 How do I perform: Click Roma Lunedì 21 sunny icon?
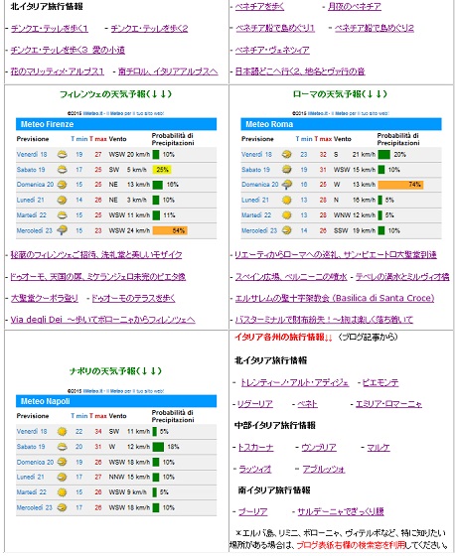click(x=287, y=200)
